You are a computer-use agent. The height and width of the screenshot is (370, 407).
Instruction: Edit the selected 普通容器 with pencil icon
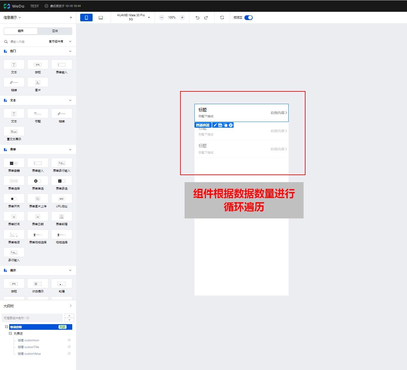point(215,125)
